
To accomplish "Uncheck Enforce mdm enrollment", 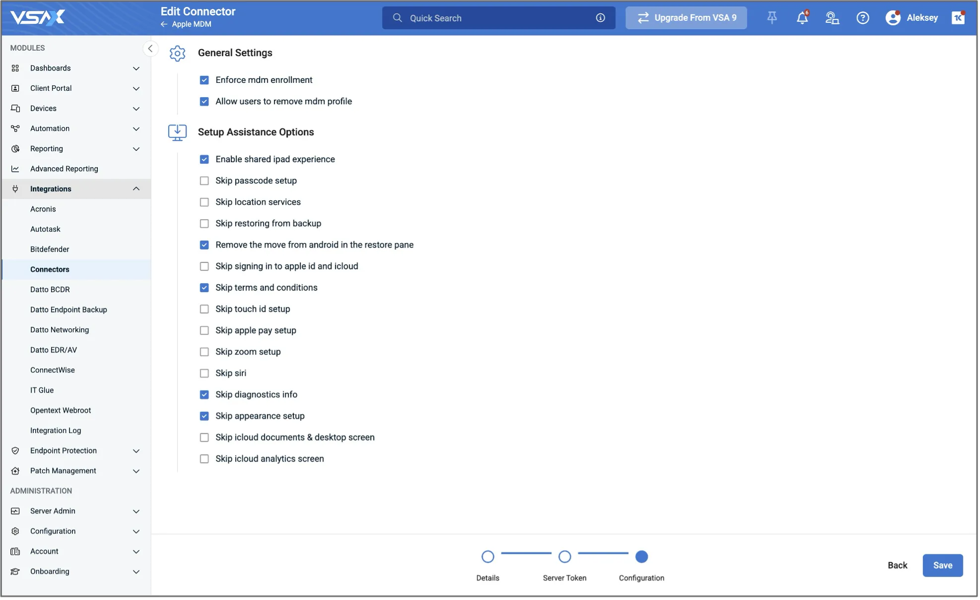I will [x=204, y=80].
